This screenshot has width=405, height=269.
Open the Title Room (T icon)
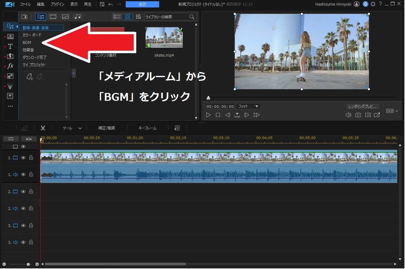(10, 46)
